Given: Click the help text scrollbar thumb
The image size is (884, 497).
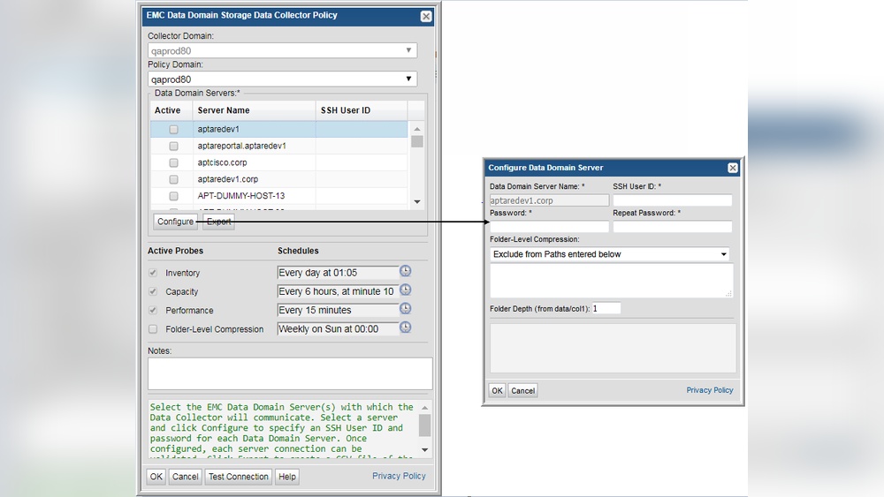Looking at the screenshot, I should coord(424,425).
